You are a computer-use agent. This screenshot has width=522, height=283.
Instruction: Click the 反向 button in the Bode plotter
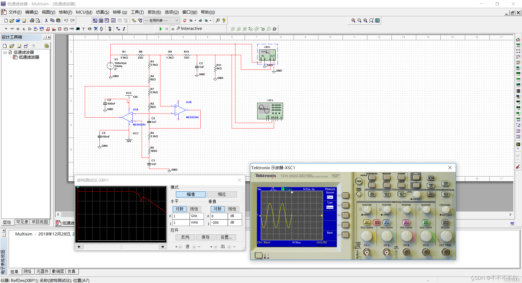click(185, 237)
